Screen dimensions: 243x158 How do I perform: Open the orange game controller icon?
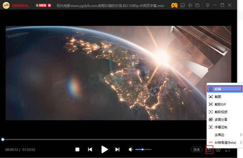[x=174, y=5]
